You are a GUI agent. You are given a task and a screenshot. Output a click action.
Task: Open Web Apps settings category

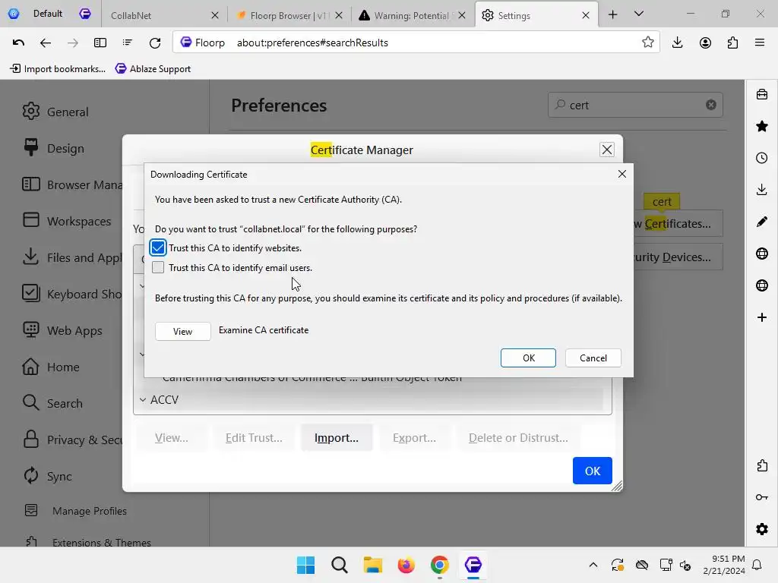[x=62, y=331]
